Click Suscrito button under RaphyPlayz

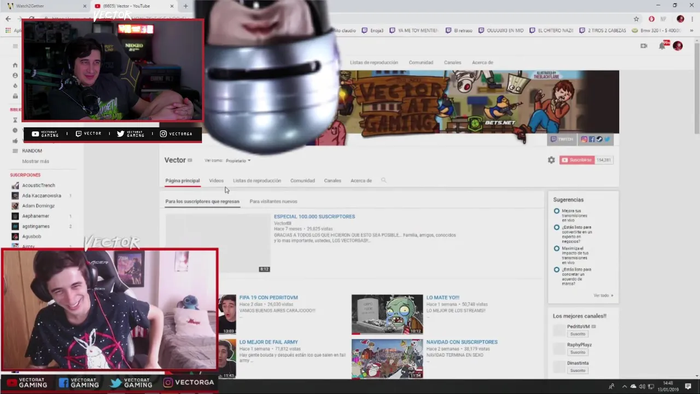point(577,352)
